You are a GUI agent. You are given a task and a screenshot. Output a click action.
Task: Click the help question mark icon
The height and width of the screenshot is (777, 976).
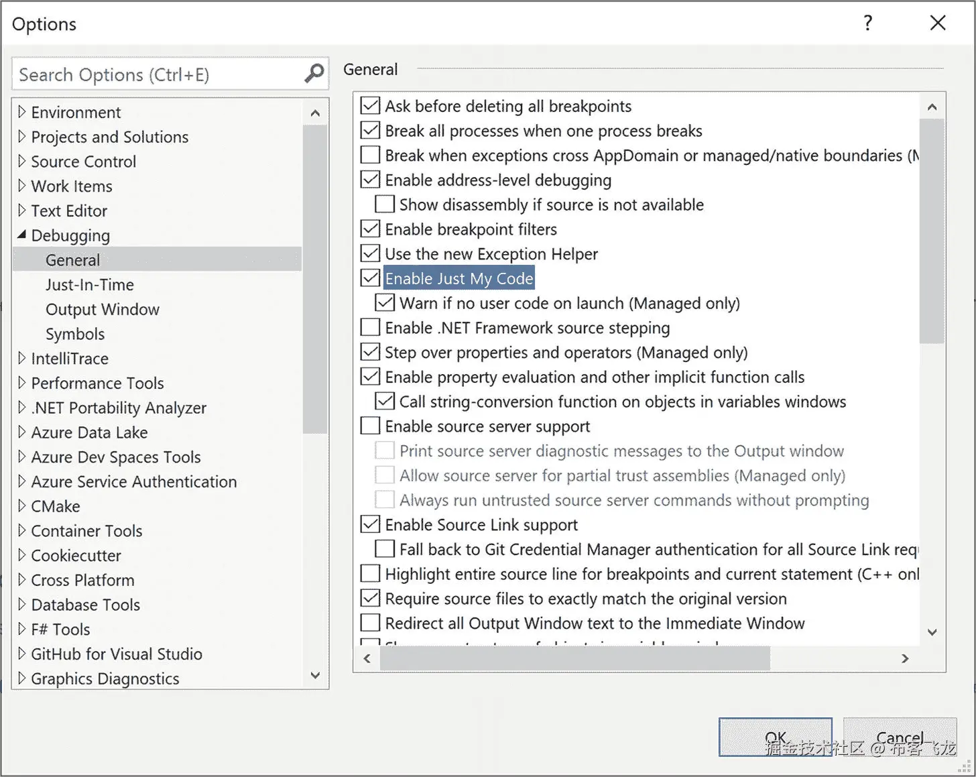868,23
